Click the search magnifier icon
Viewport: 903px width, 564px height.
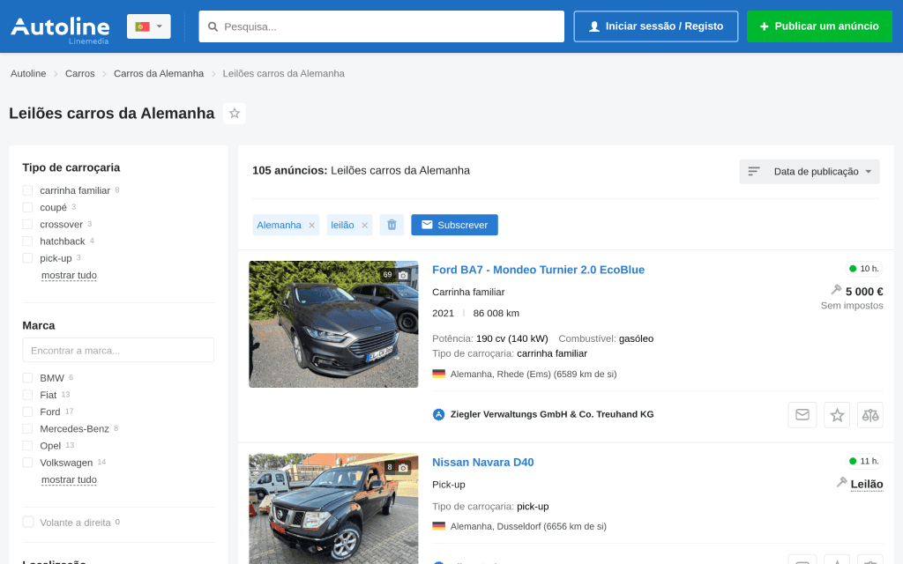[x=213, y=26]
